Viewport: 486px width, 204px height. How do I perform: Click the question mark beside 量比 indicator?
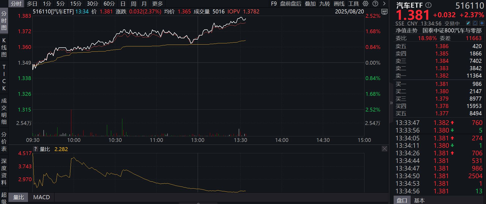36,149
